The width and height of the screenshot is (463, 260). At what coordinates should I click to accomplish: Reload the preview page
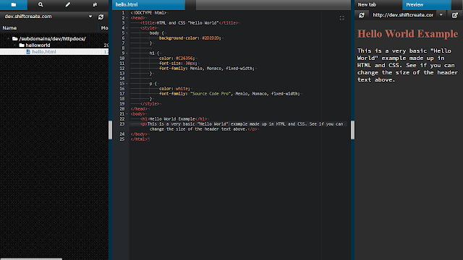tap(362, 15)
